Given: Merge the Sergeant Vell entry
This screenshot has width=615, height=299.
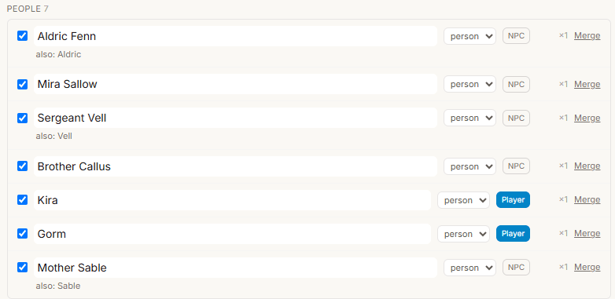Looking at the screenshot, I should click(587, 118).
